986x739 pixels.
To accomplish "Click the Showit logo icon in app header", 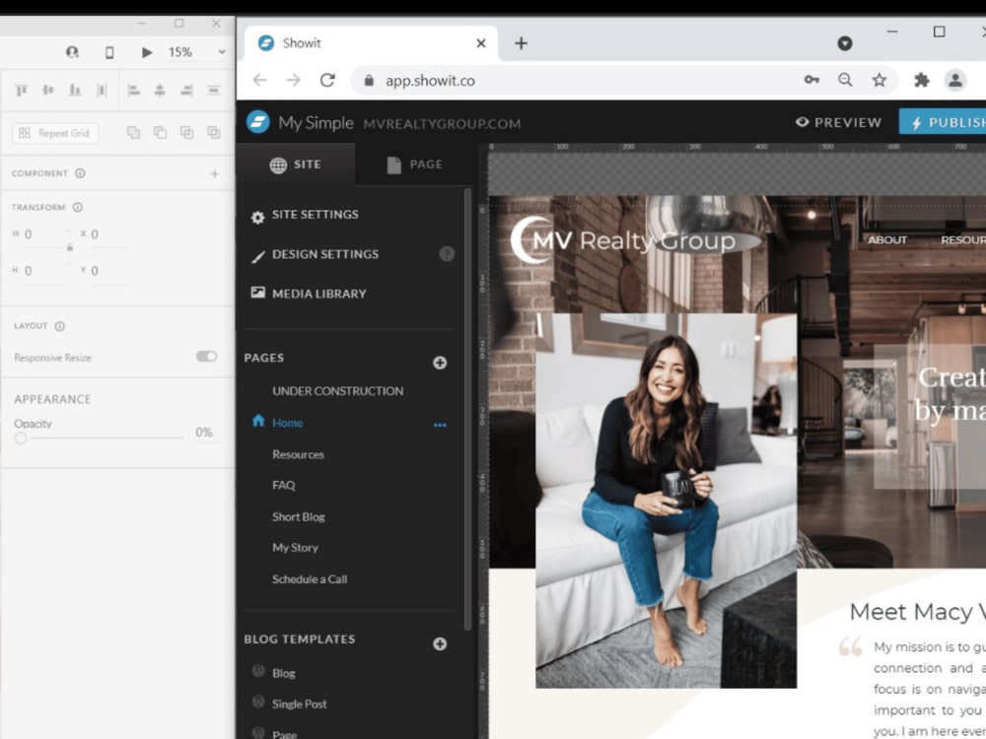I will (257, 122).
